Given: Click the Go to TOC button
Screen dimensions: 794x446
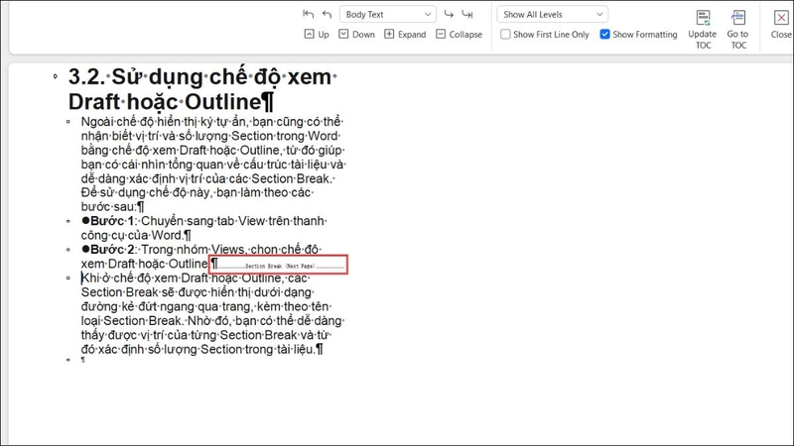Looking at the screenshot, I should tap(737, 30).
